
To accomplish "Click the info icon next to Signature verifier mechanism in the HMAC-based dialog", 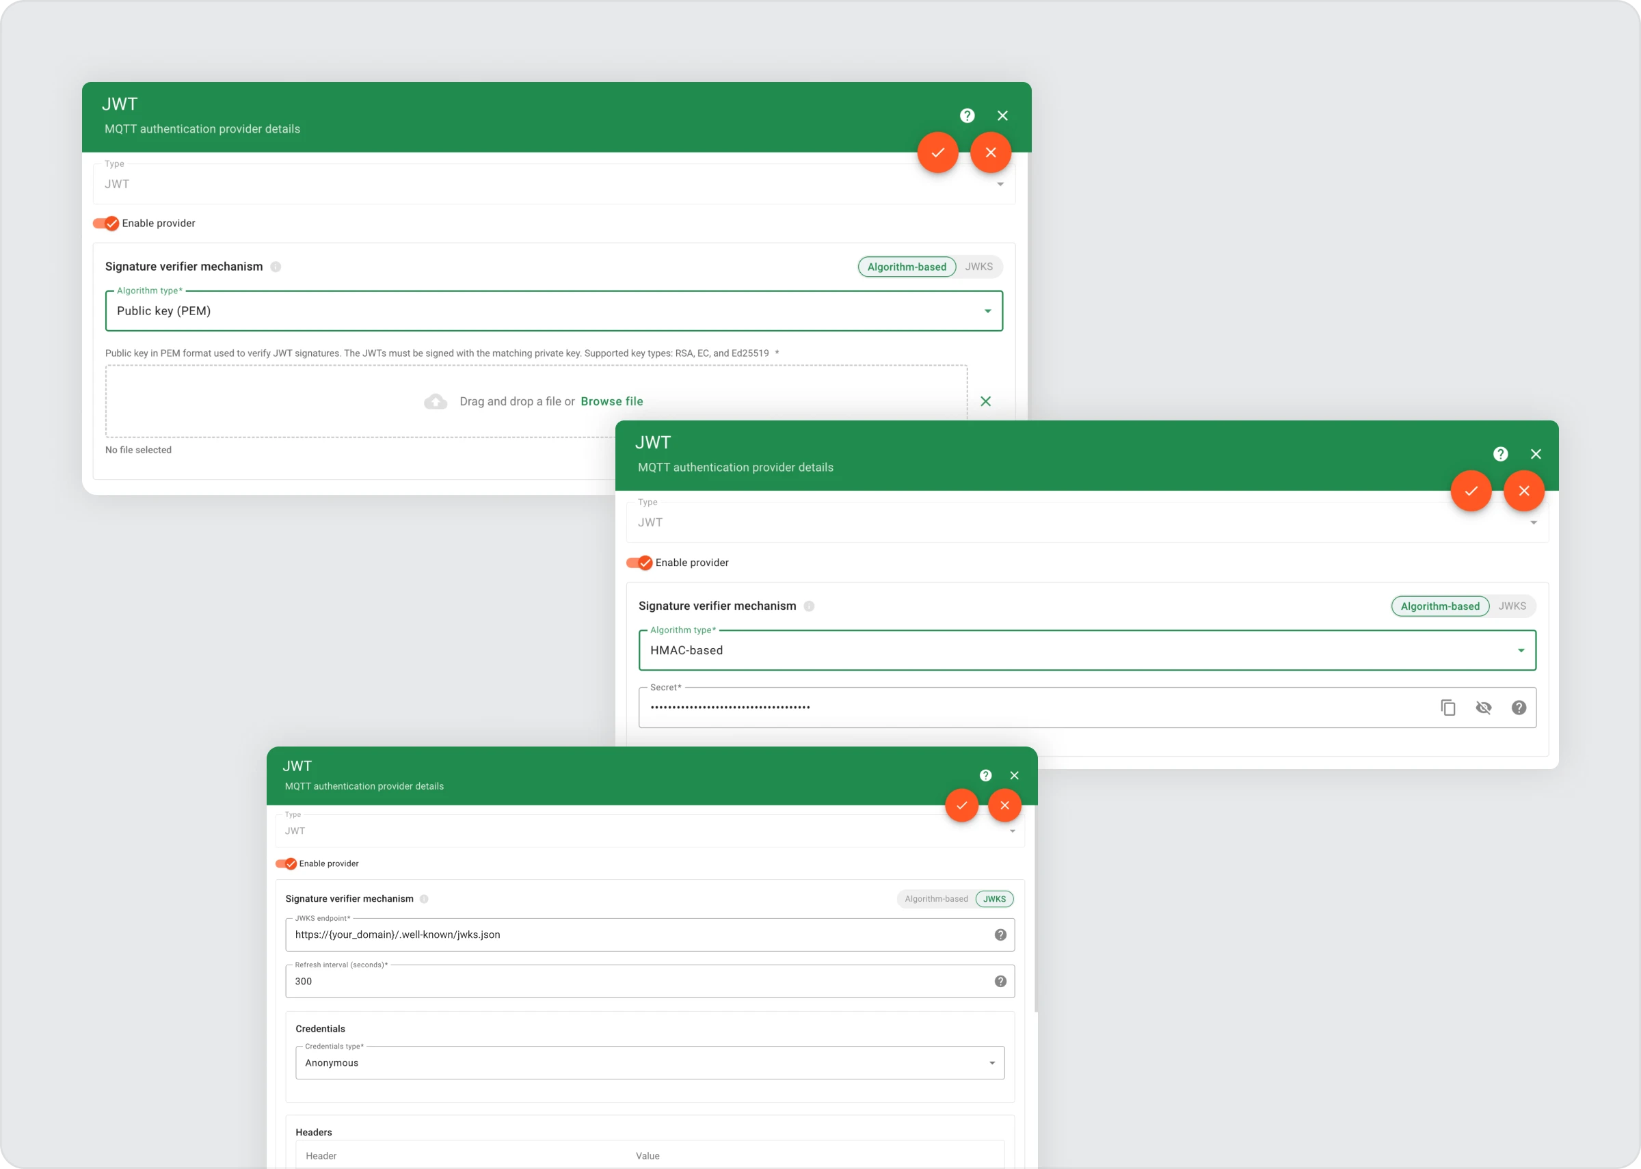I will 809,606.
